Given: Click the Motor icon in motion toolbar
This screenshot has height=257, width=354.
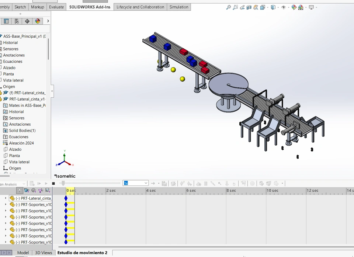Looking at the screenshot, I should click(199, 184).
